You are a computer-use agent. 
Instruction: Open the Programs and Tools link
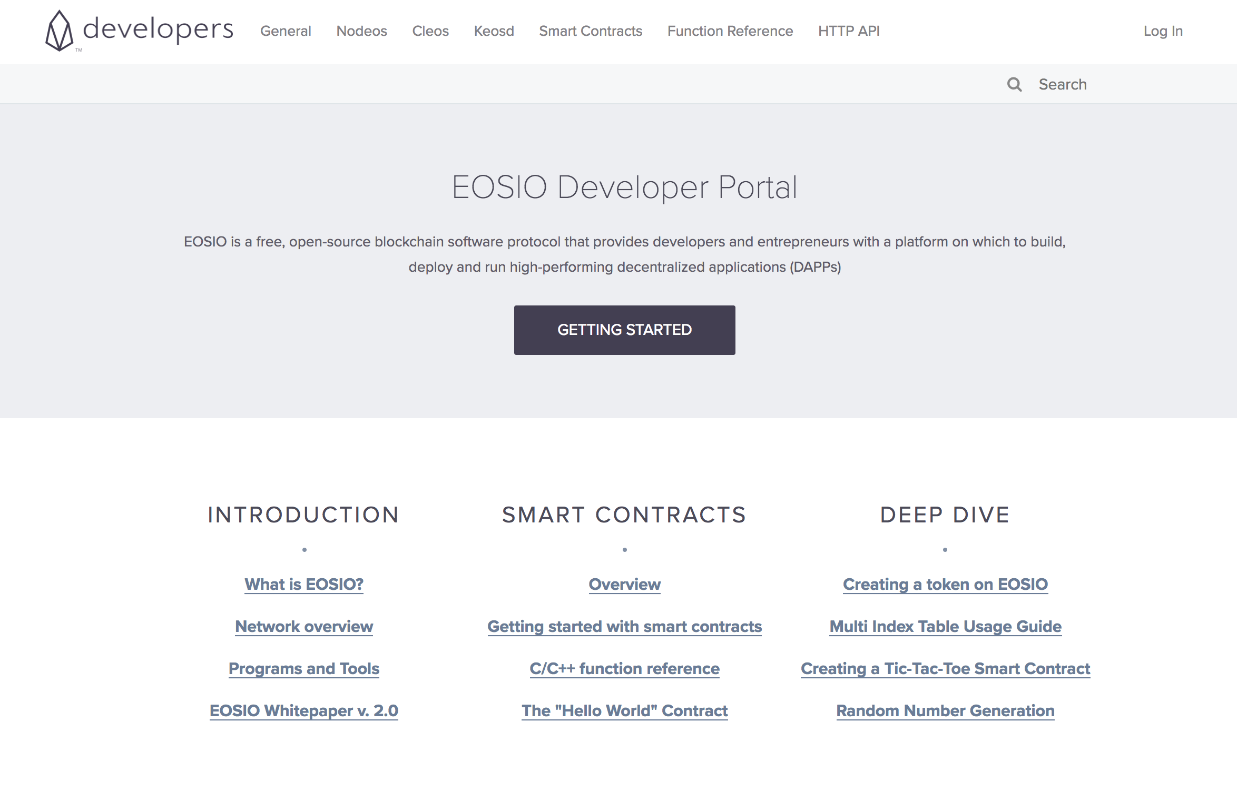tap(304, 668)
